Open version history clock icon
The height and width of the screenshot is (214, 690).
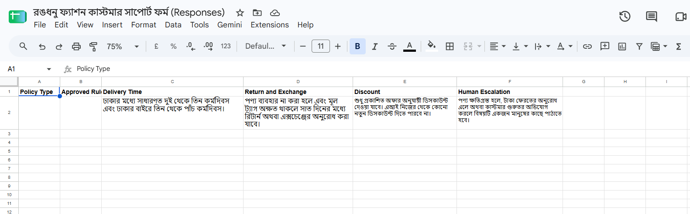point(625,17)
